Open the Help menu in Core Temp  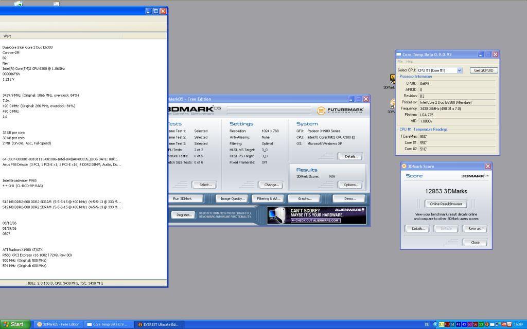(409, 62)
